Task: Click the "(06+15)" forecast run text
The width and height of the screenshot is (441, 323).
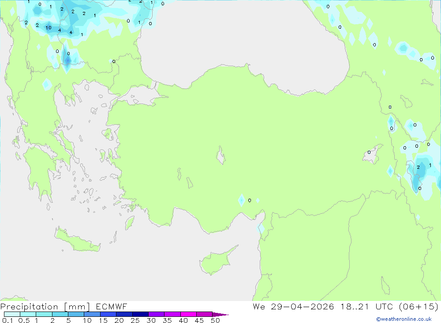Action: tap(419, 306)
